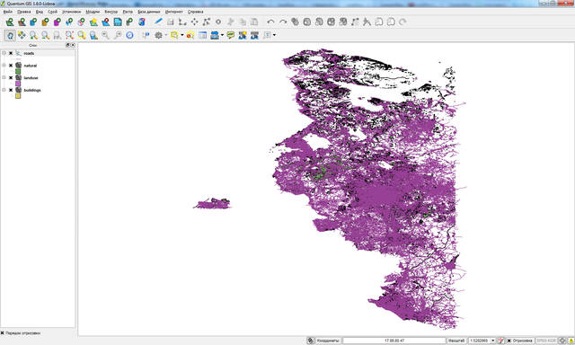Click the coordinates input field in status bar

pyautogui.click(x=394, y=341)
